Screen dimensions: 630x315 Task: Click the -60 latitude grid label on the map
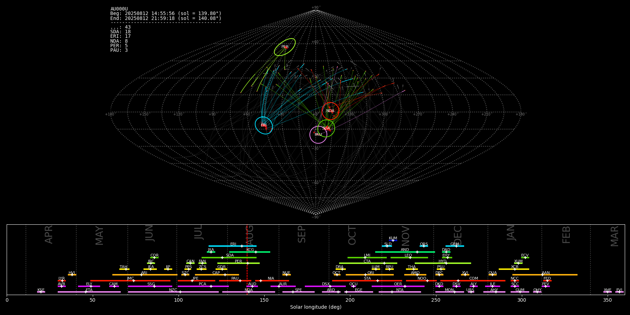point(316,183)
